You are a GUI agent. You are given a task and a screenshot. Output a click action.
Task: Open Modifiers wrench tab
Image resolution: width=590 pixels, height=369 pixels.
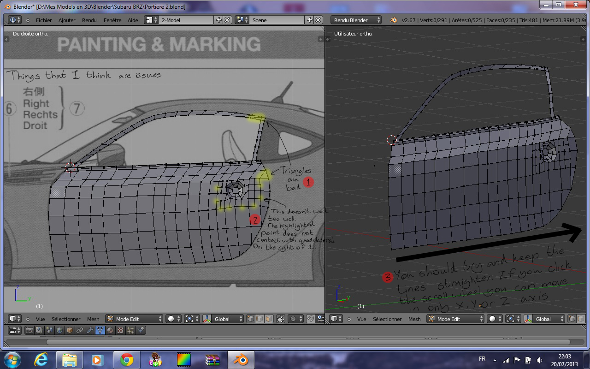click(90, 330)
